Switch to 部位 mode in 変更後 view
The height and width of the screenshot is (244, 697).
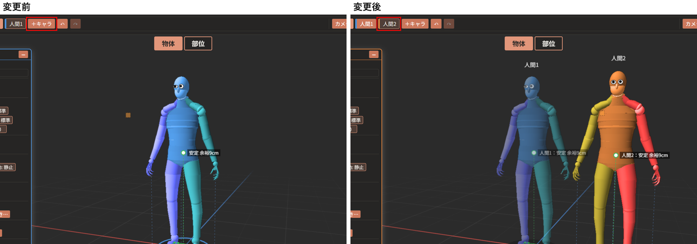pos(548,44)
